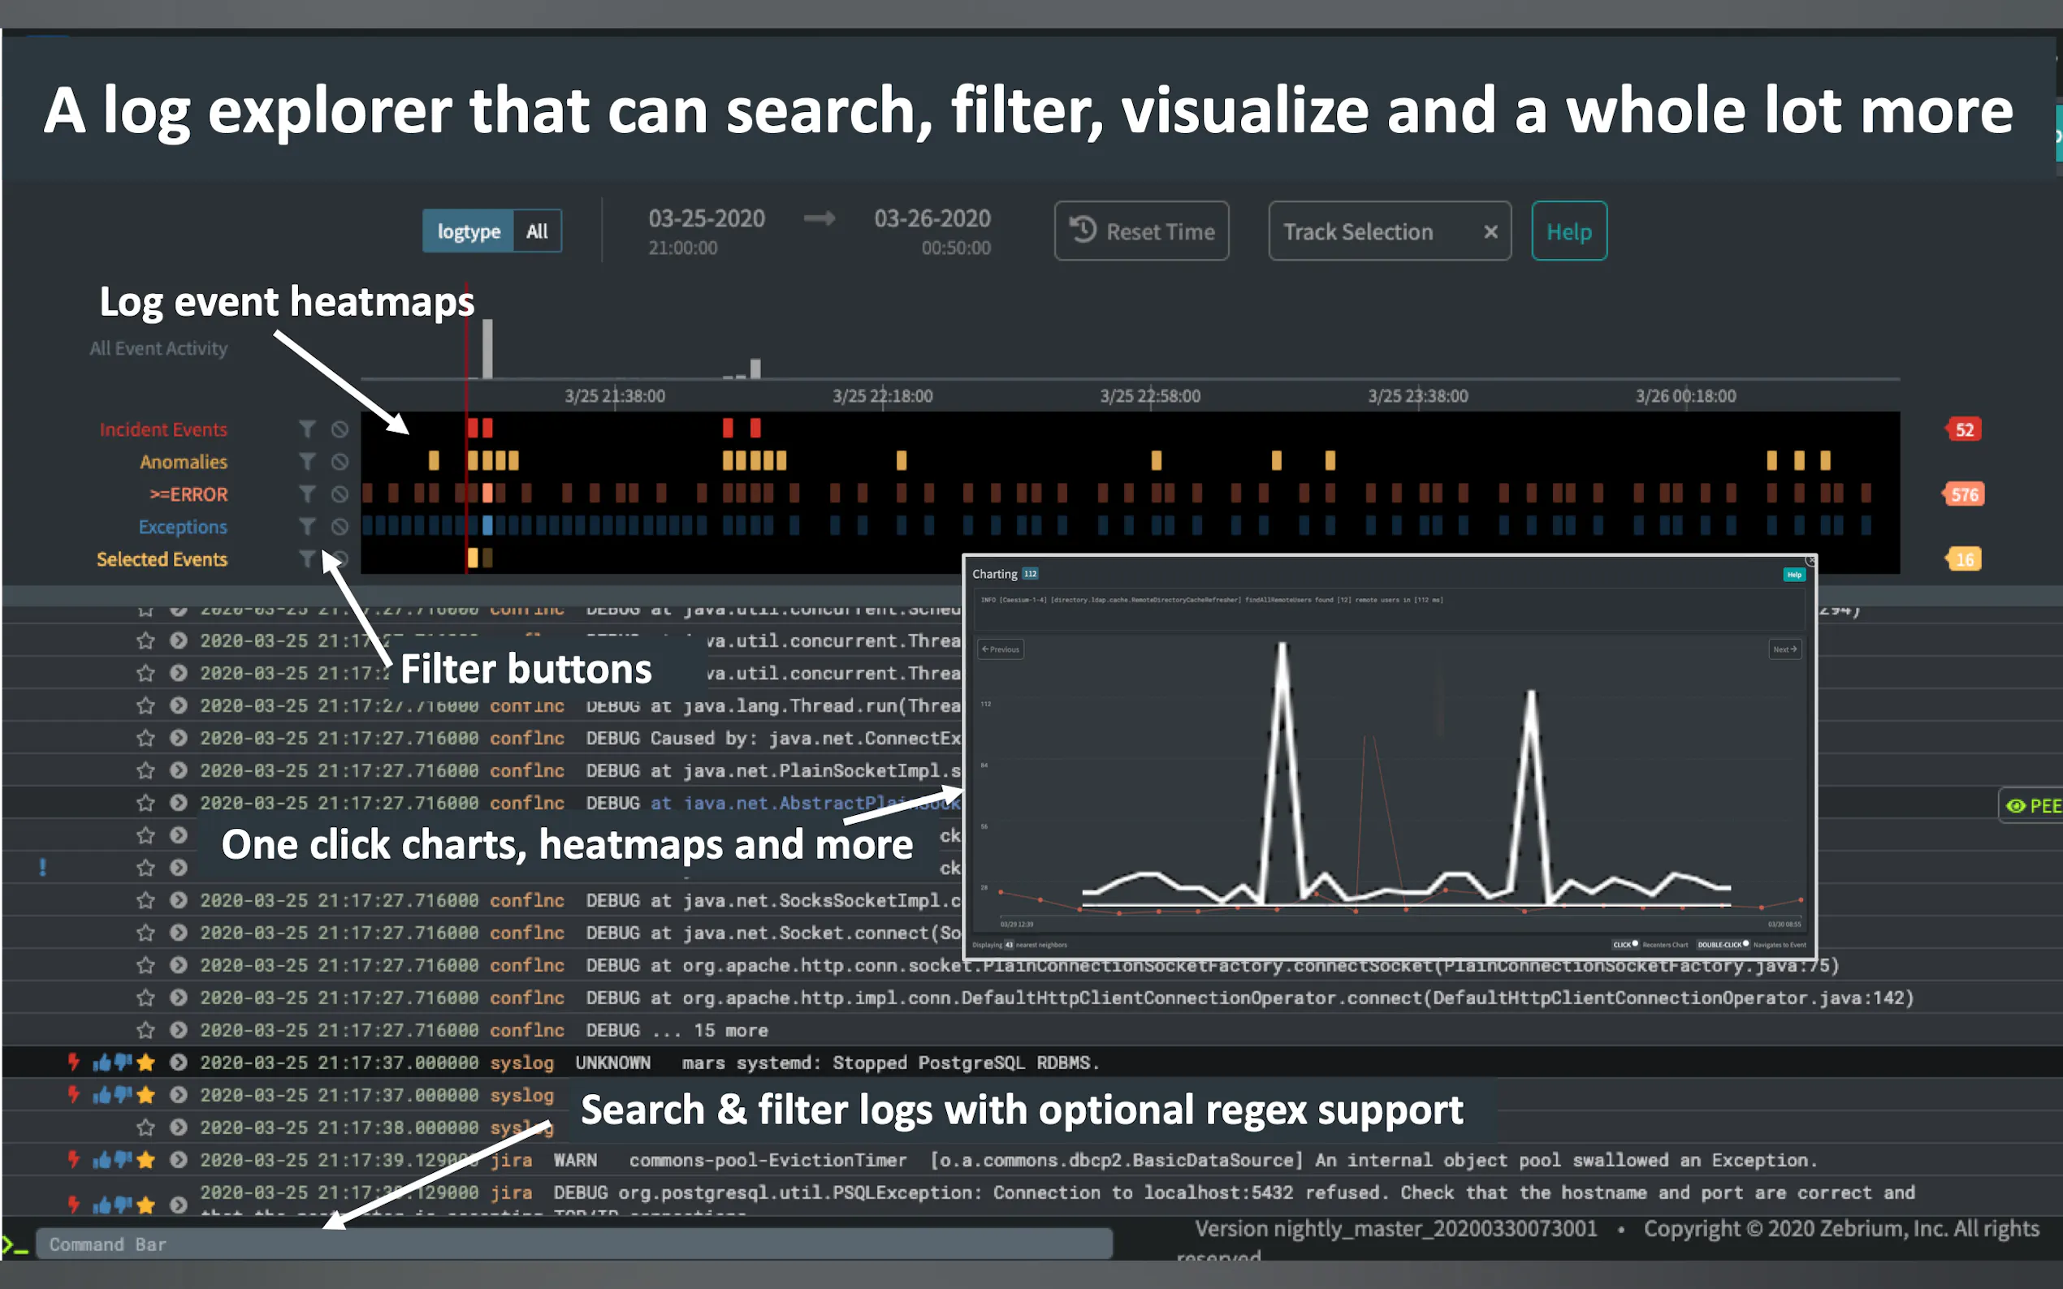
Task: Click Previous in the Charting panel
Action: coord(1001,649)
